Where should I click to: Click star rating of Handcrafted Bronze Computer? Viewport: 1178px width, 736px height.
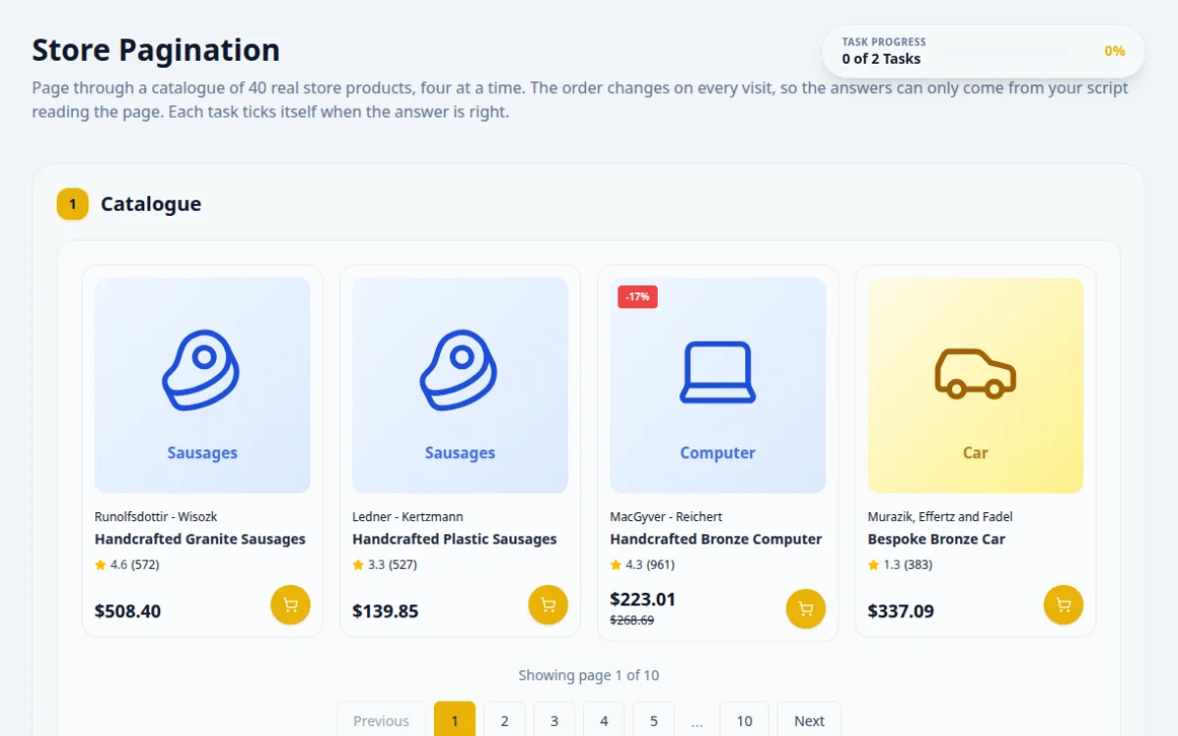(x=642, y=564)
